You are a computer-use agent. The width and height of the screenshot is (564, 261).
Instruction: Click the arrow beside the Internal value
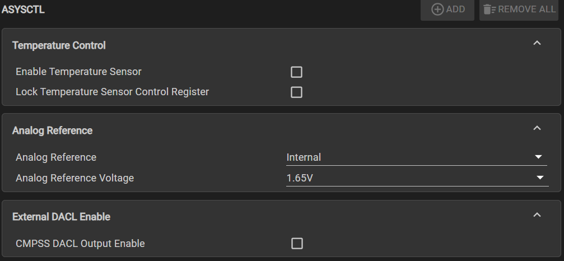coord(539,157)
